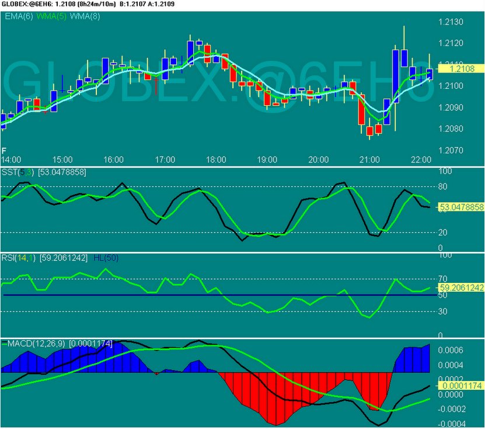The height and width of the screenshot is (429, 485).
Task: Click the 0.0004 MACD axis label
Action: pos(451,365)
